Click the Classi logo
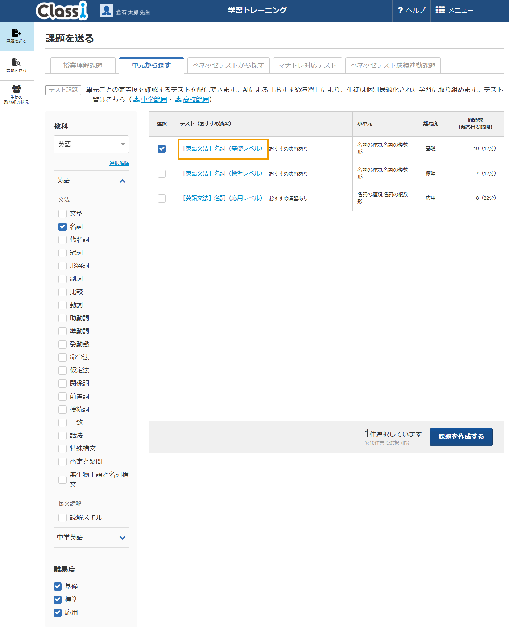 click(x=62, y=11)
